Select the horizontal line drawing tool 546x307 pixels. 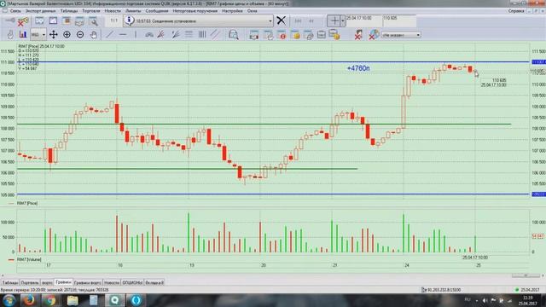point(123,34)
